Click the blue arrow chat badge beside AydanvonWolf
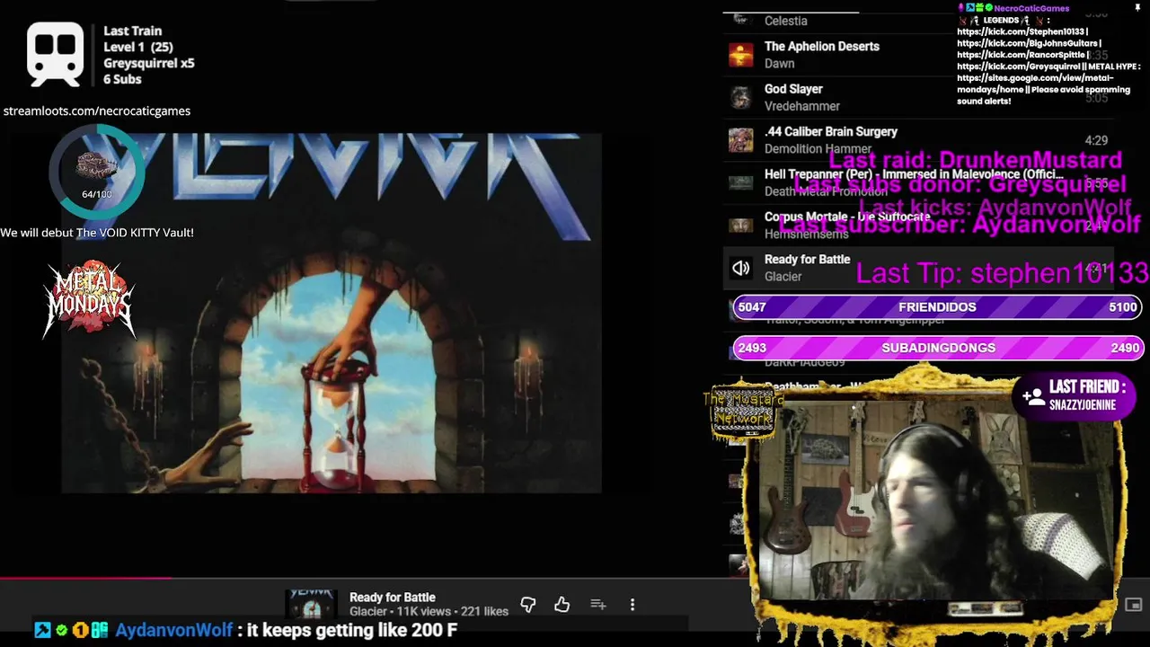Screen dimensions: 1150x647 point(42,630)
